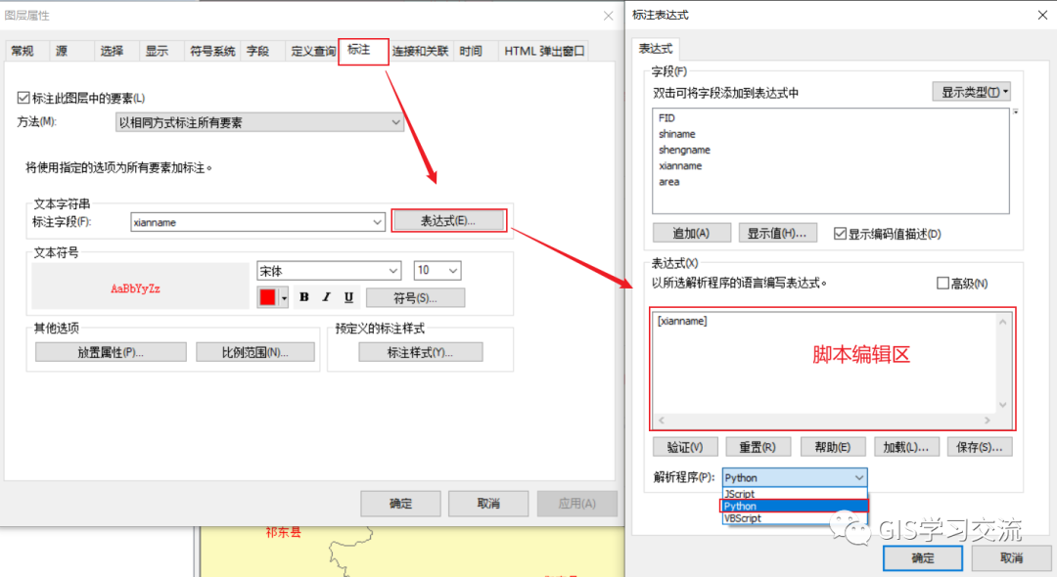Viewport: 1057px width, 577px height.
Task: Enable underline for the label font
Action: tap(348, 296)
